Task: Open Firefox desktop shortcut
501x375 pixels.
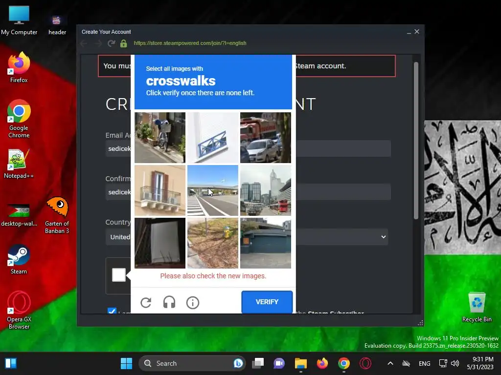Action: 19,67
